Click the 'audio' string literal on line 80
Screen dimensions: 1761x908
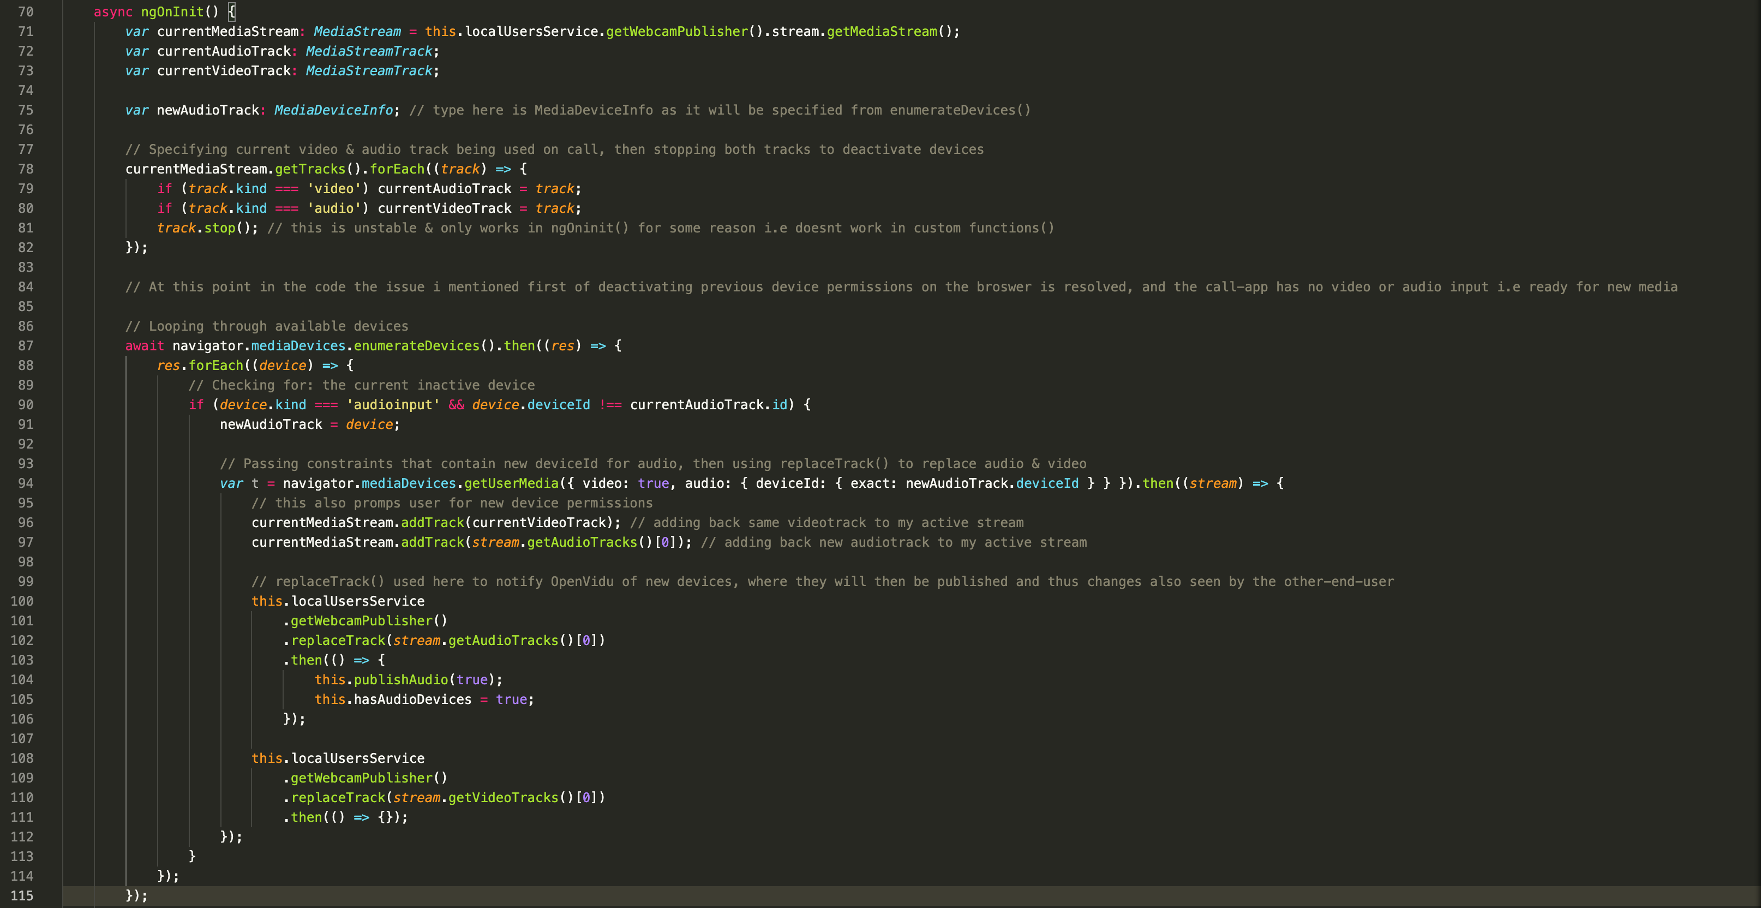tap(334, 208)
